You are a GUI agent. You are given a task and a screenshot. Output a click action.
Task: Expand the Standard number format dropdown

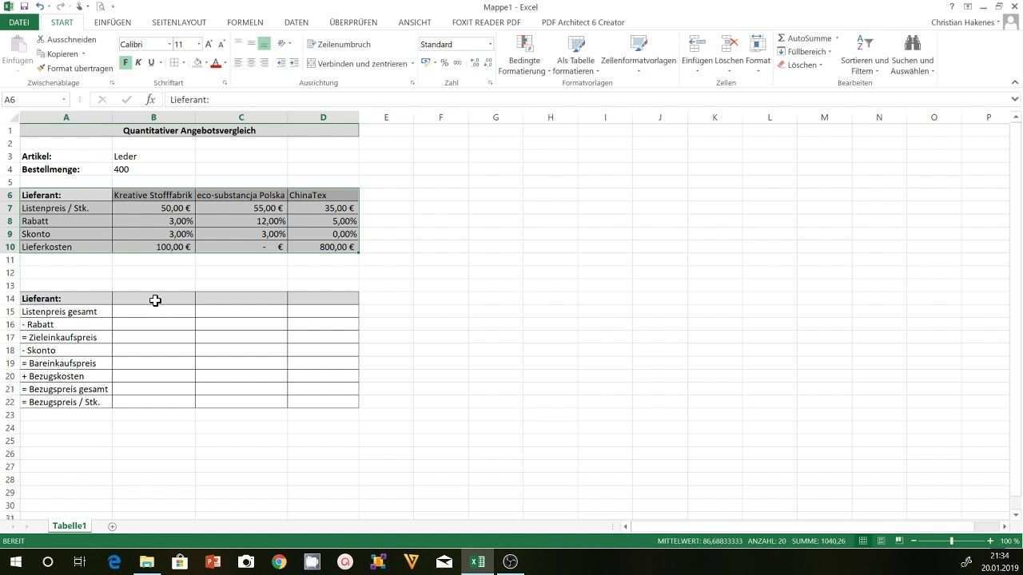[490, 45]
